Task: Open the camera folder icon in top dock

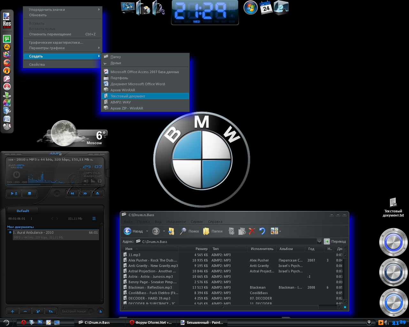Action: [x=143, y=8]
